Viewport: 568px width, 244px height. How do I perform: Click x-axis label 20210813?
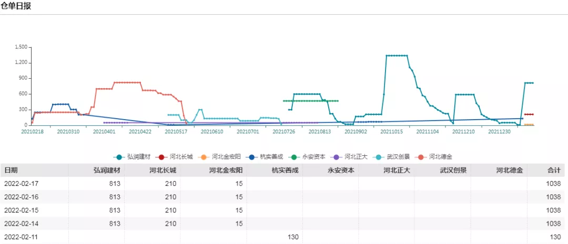[x=320, y=132]
